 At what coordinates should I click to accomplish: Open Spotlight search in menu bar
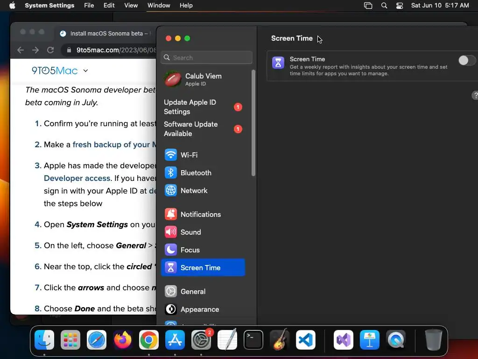[x=384, y=6]
